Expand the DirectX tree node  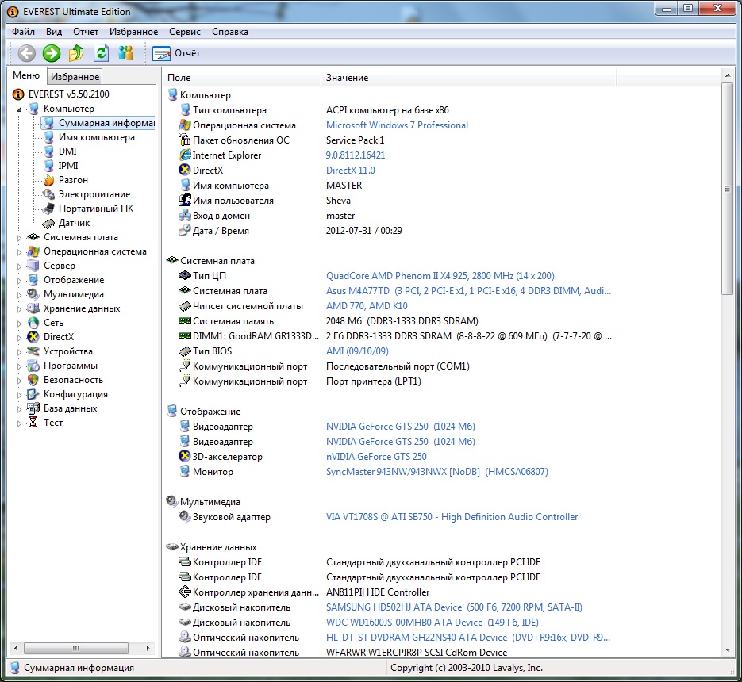pos(21,337)
